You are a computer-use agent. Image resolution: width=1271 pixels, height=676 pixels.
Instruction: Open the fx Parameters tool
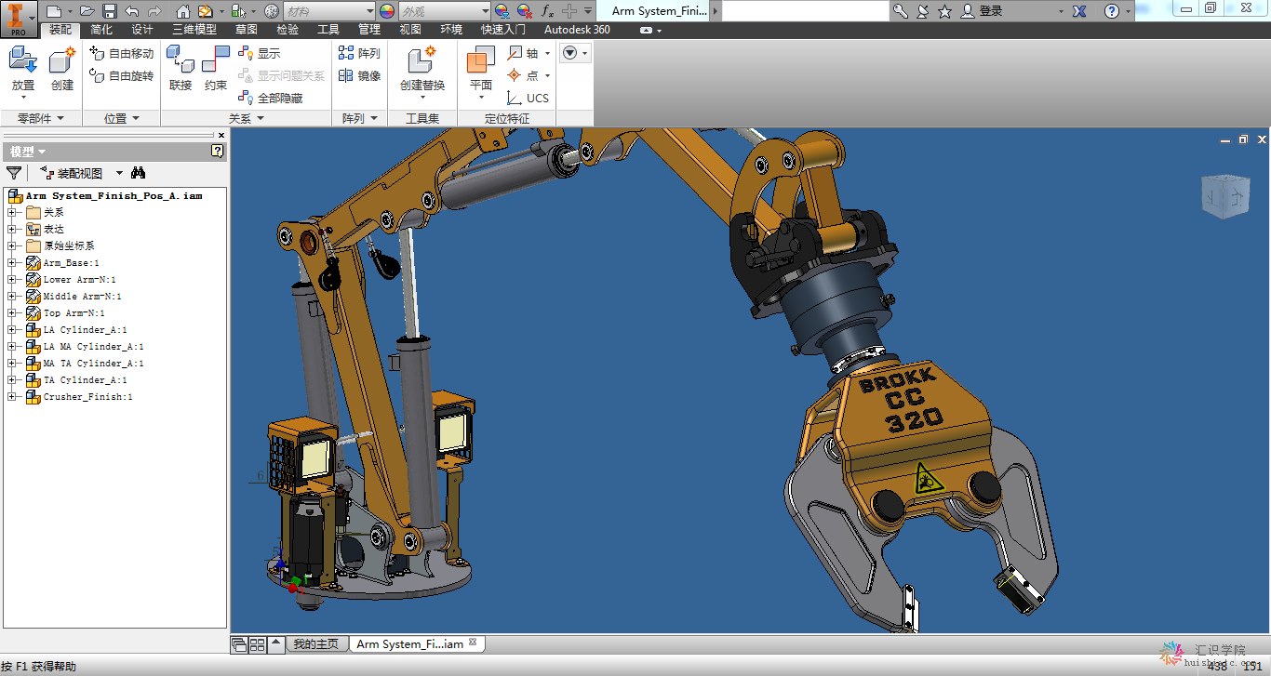pos(547,11)
